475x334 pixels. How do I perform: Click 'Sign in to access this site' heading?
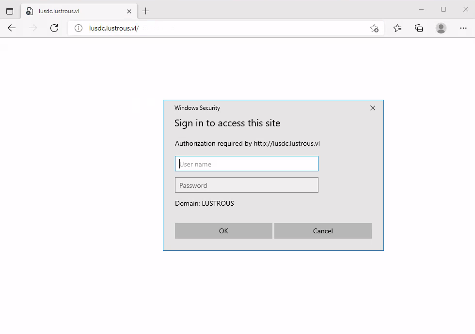pyautogui.click(x=227, y=123)
